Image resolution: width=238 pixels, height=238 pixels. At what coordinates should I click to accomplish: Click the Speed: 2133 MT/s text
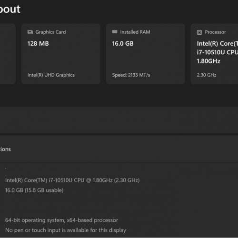tap(131, 75)
